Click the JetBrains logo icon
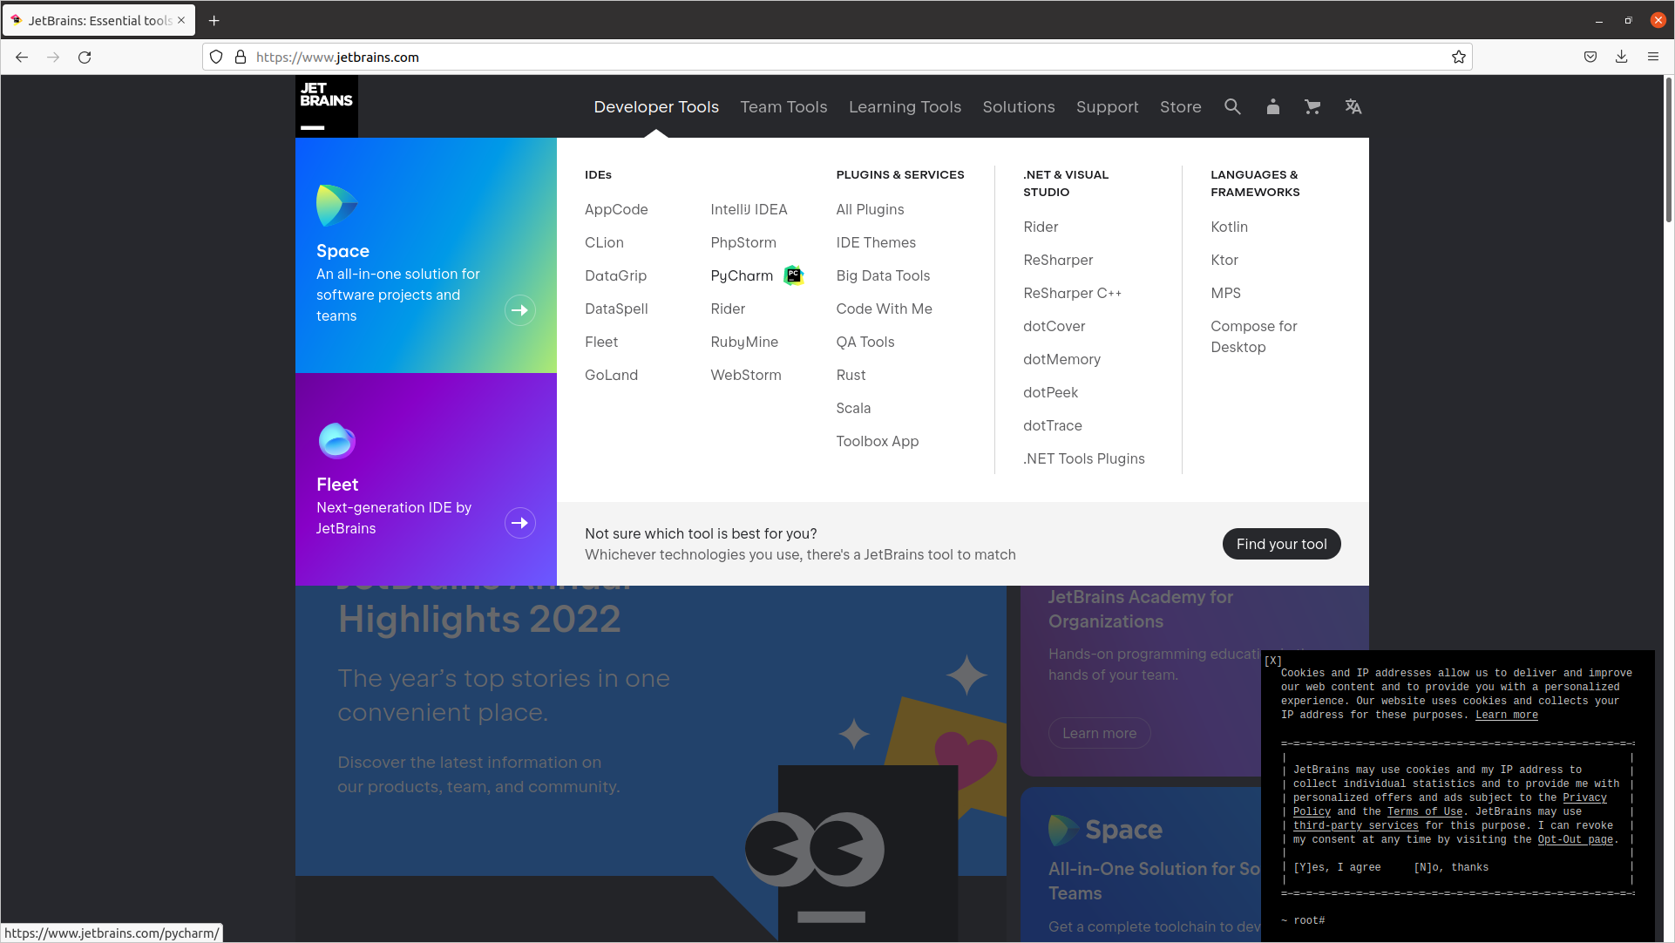The width and height of the screenshot is (1675, 943). 326,105
